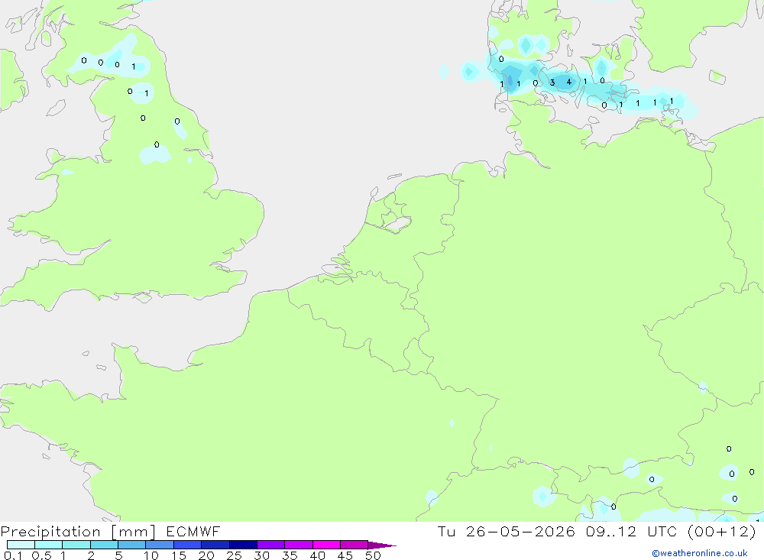Click the '0.1' legend scale label
The image size is (764, 560).
[x=13, y=555]
